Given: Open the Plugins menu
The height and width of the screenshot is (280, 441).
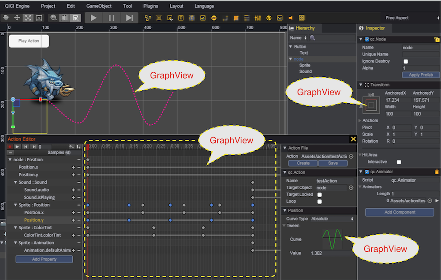Looking at the screenshot, I should [x=151, y=6].
